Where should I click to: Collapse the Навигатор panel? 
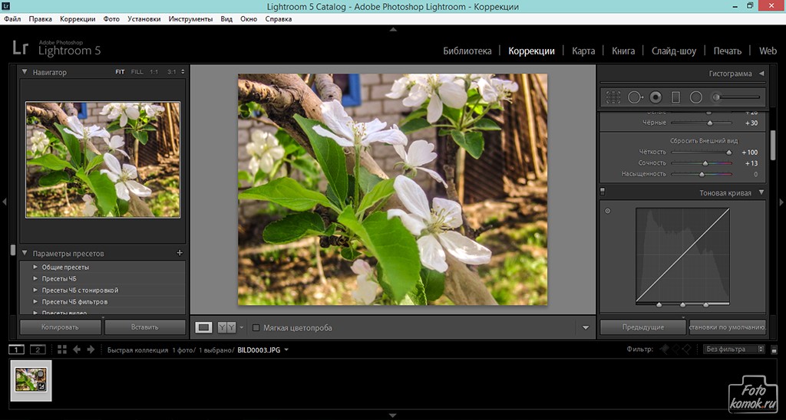[25, 72]
